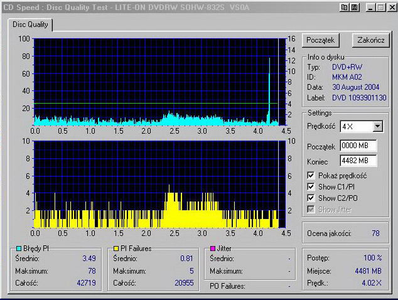Toggle the Pokaż prędkość checkbox
Image resolution: width=398 pixels, height=300 pixels.
312,175
